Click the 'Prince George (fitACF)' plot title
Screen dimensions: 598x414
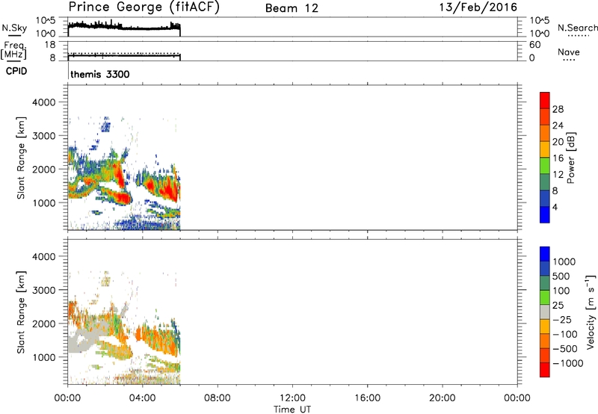pyautogui.click(x=144, y=7)
